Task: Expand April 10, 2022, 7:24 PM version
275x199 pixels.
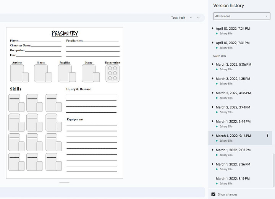Action: [x=213, y=28]
